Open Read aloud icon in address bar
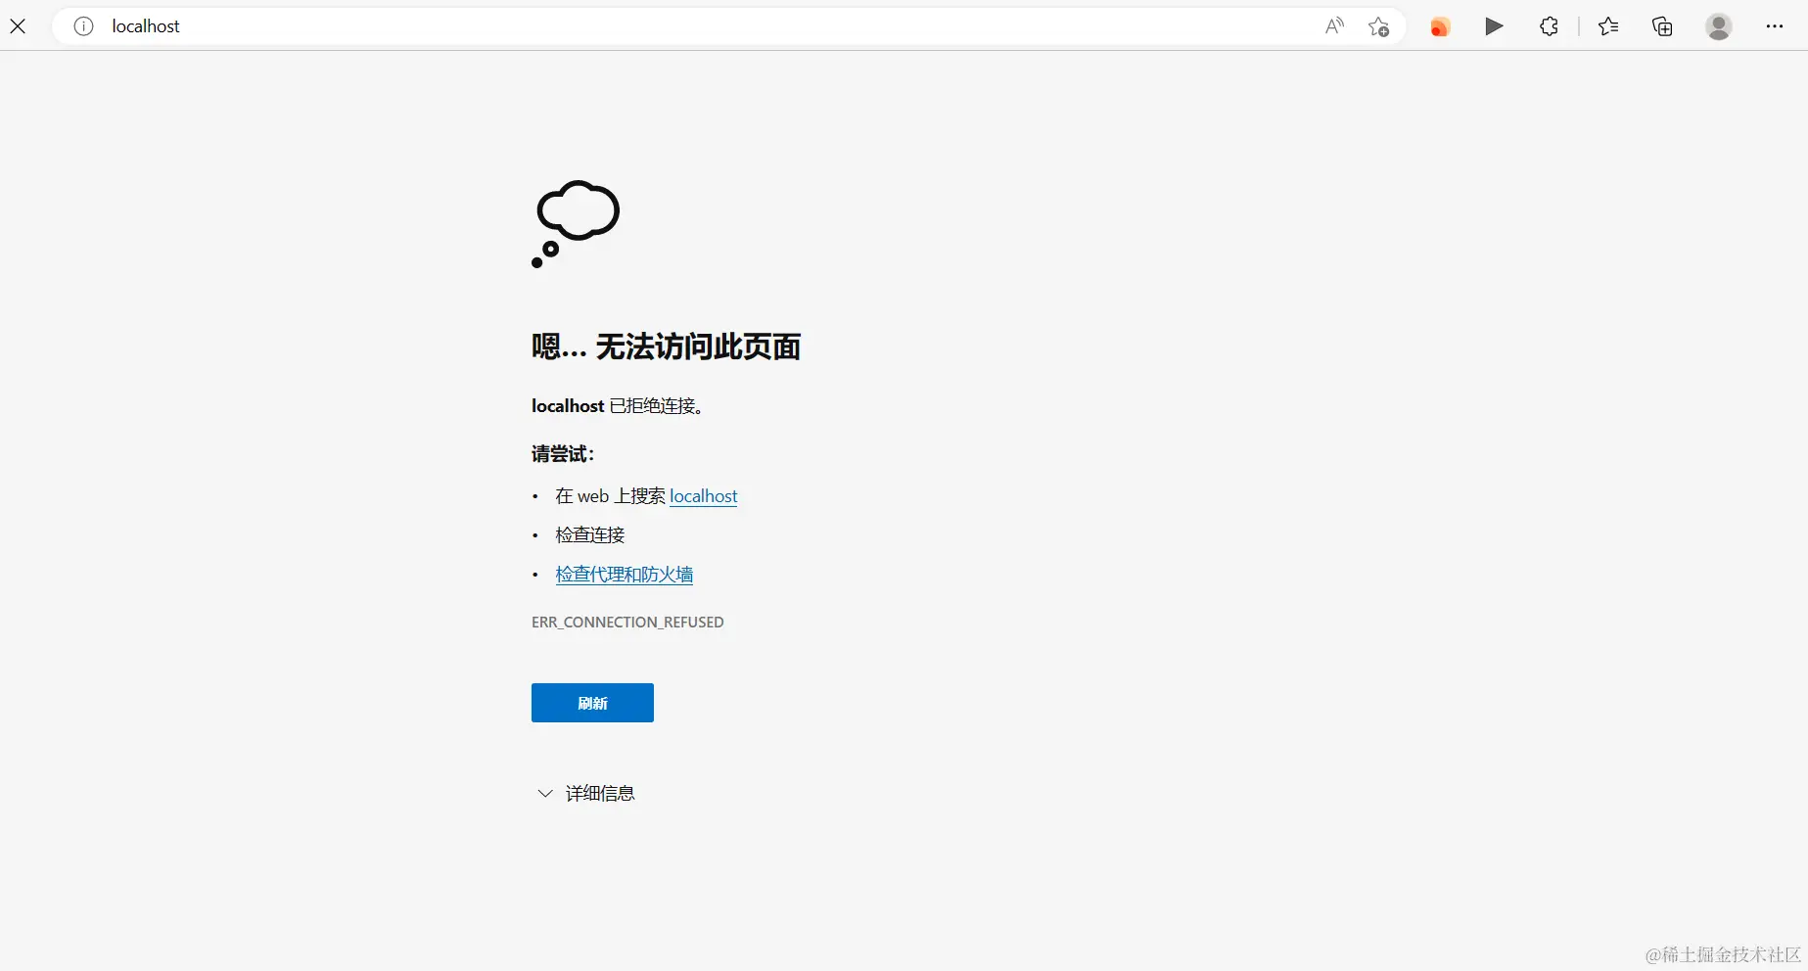 pos(1334,26)
